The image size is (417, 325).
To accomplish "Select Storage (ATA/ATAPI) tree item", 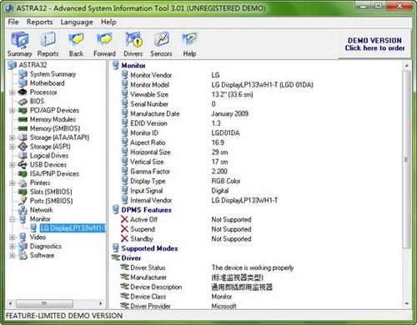I will point(59,137).
